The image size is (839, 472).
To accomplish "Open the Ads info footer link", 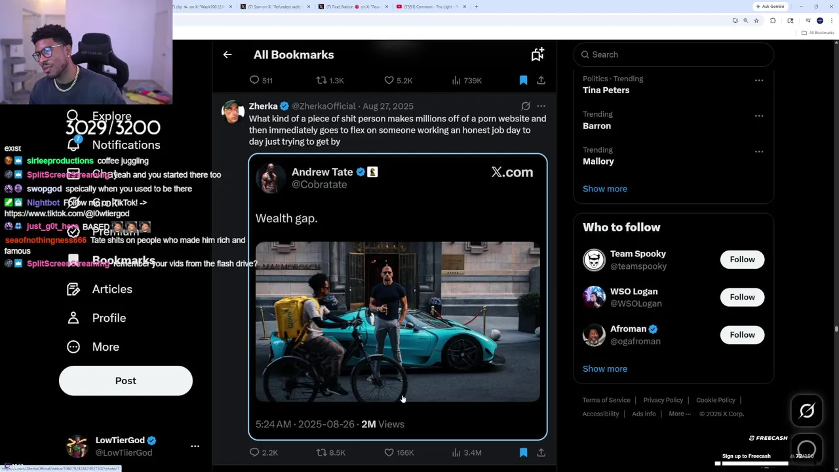I will coord(644,414).
